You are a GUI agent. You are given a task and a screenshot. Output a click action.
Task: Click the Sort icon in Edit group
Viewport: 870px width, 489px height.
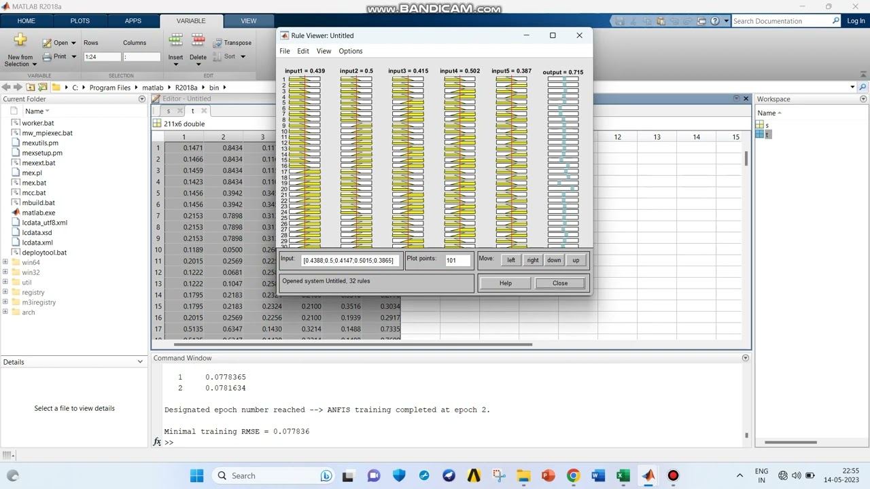[x=217, y=56]
